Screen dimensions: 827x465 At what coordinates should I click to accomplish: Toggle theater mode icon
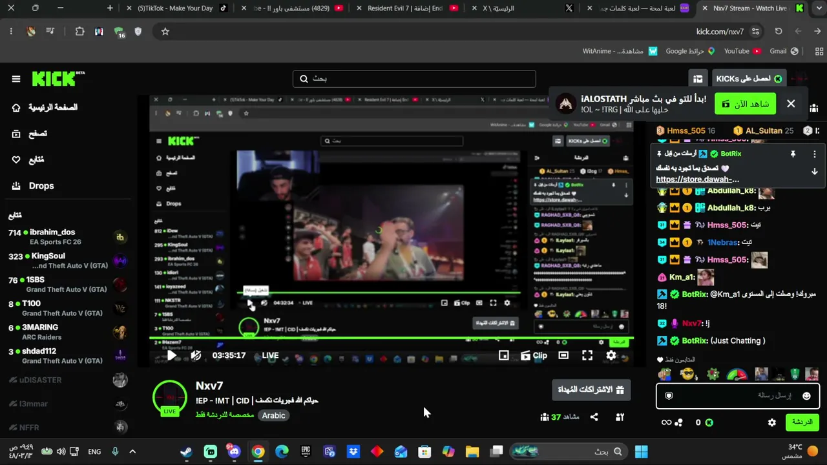point(563,355)
